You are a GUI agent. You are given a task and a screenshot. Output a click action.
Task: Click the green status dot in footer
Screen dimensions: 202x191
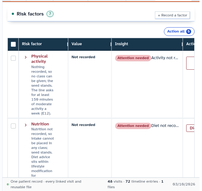tap(8, 184)
